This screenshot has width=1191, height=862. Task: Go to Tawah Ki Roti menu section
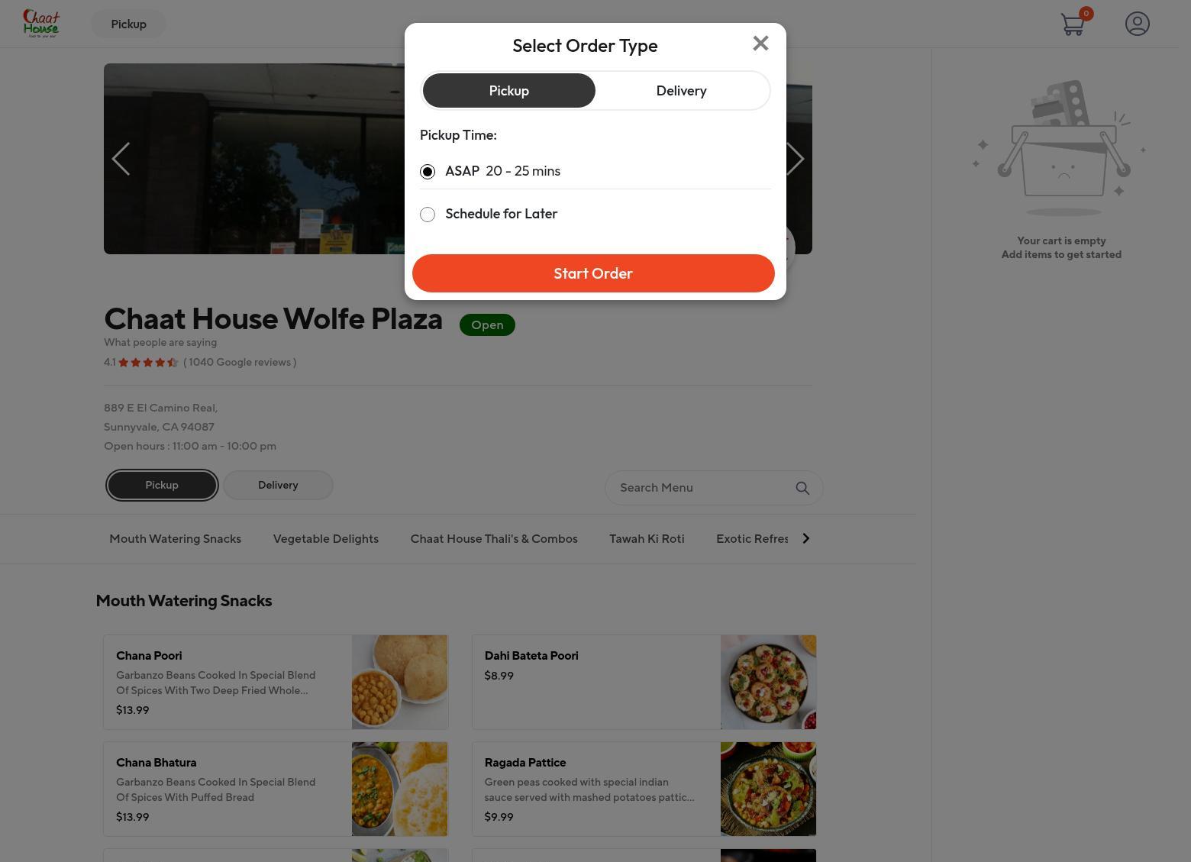pyautogui.click(x=647, y=539)
